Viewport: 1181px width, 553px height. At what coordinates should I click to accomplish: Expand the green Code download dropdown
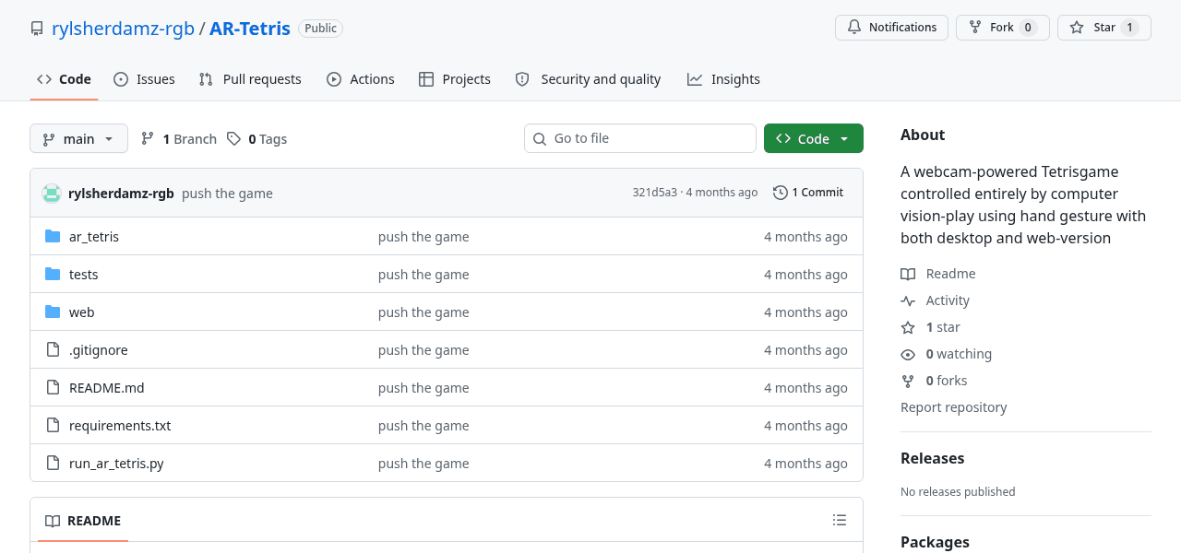click(814, 138)
